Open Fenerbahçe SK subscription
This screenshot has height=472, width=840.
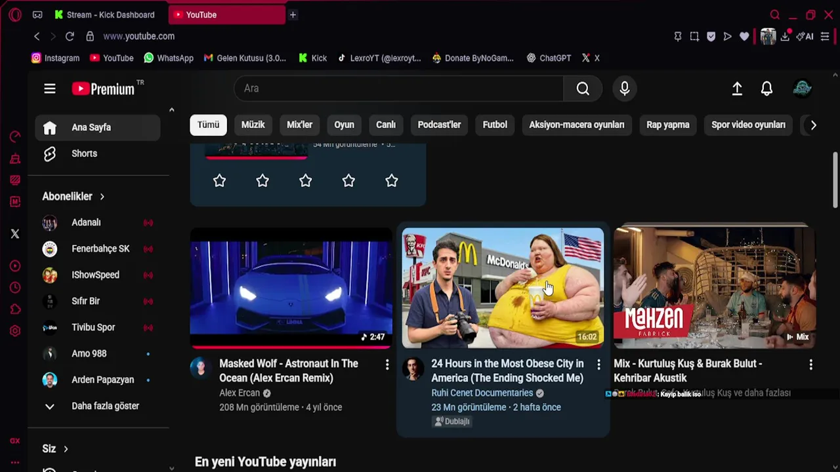[98, 248]
